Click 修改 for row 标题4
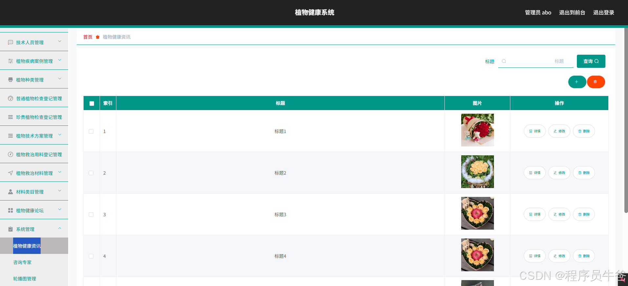This screenshot has width=628, height=286. pyautogui.click(x=559, y=256)
